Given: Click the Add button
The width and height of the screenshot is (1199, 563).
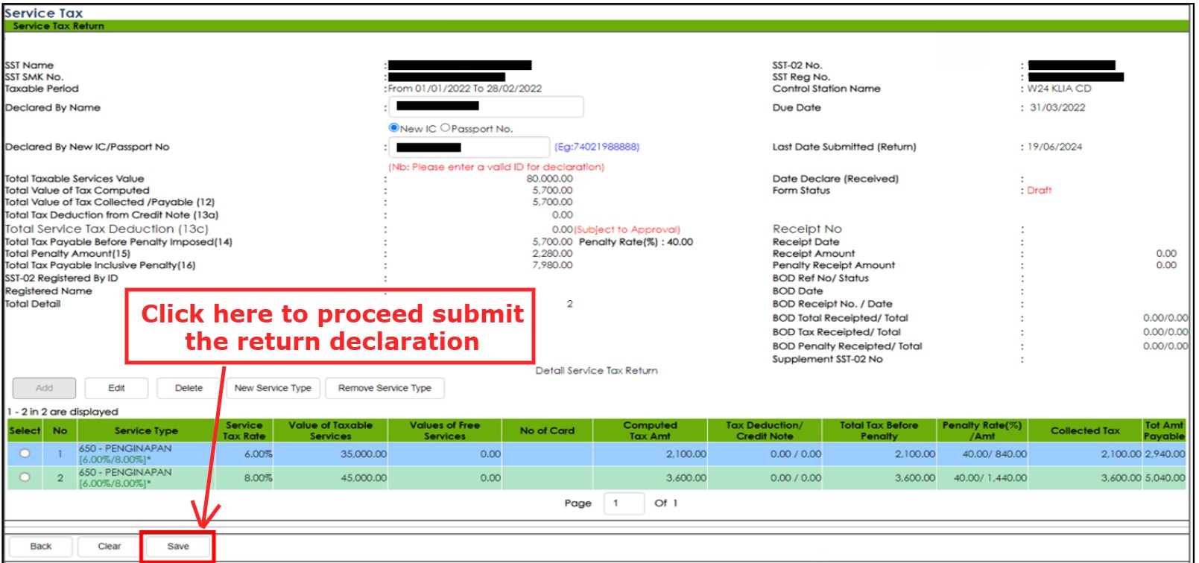Looking at the screenshot, I should [x=44, y=388].
